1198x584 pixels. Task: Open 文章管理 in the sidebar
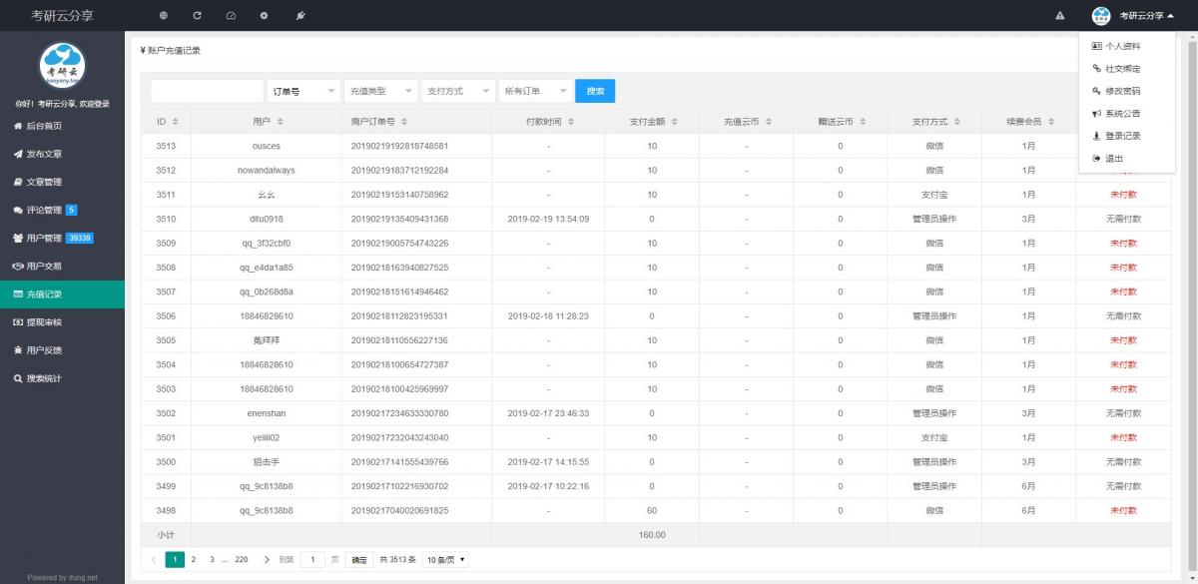click(62, 182)
